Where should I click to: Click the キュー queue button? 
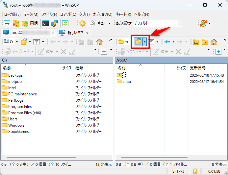tap(98, 23)
